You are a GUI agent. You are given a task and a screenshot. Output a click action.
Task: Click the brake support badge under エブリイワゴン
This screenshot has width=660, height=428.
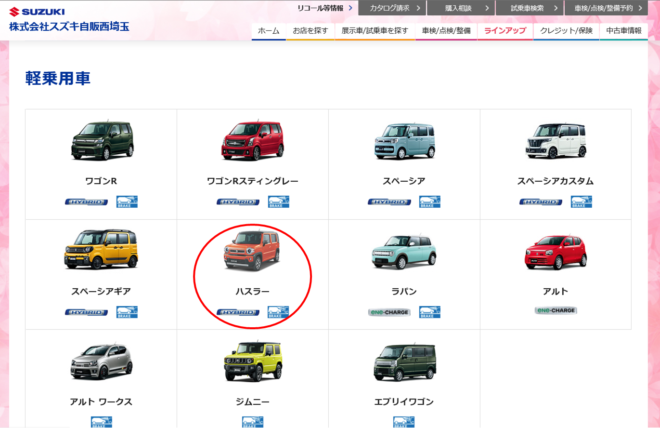(x=404, y=422)
